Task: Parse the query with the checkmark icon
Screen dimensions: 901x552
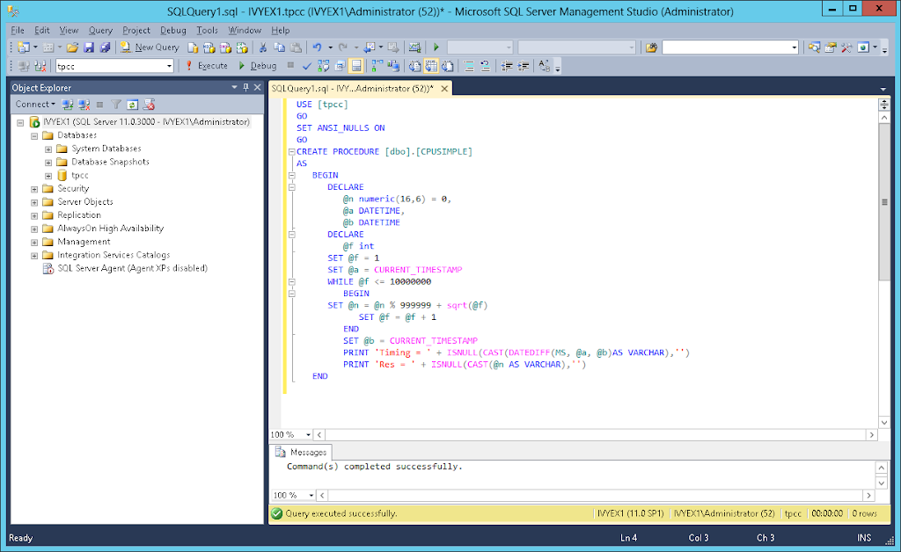Action: pos(307,66)
